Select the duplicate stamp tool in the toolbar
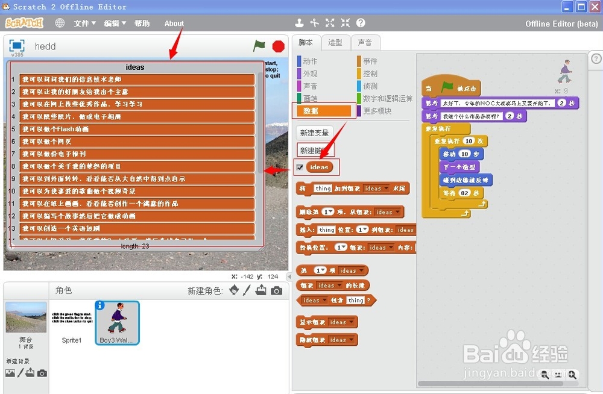 (x=300, y=23)
